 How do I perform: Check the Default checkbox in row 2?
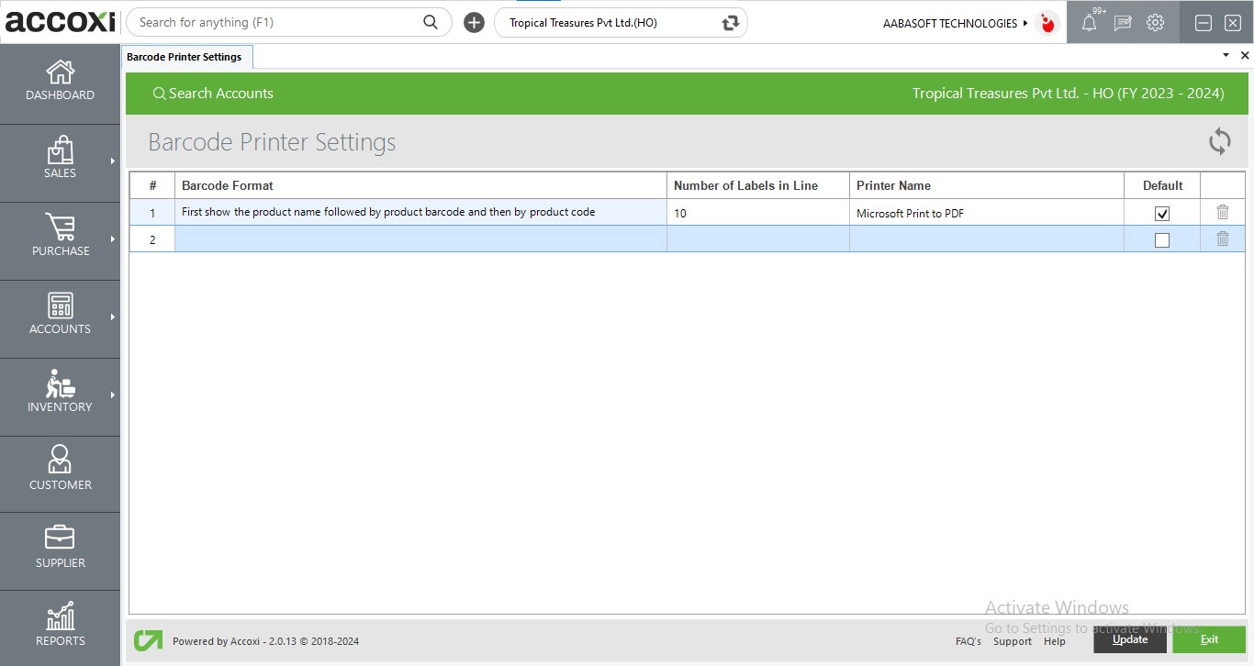point(1161,240)
